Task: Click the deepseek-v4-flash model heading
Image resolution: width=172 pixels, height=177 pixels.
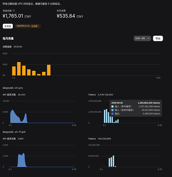Action: tap(14, 132)
